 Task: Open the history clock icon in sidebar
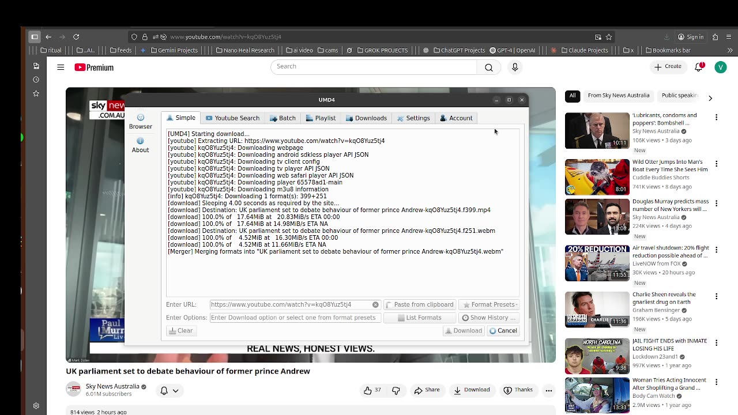coord(36,80)
